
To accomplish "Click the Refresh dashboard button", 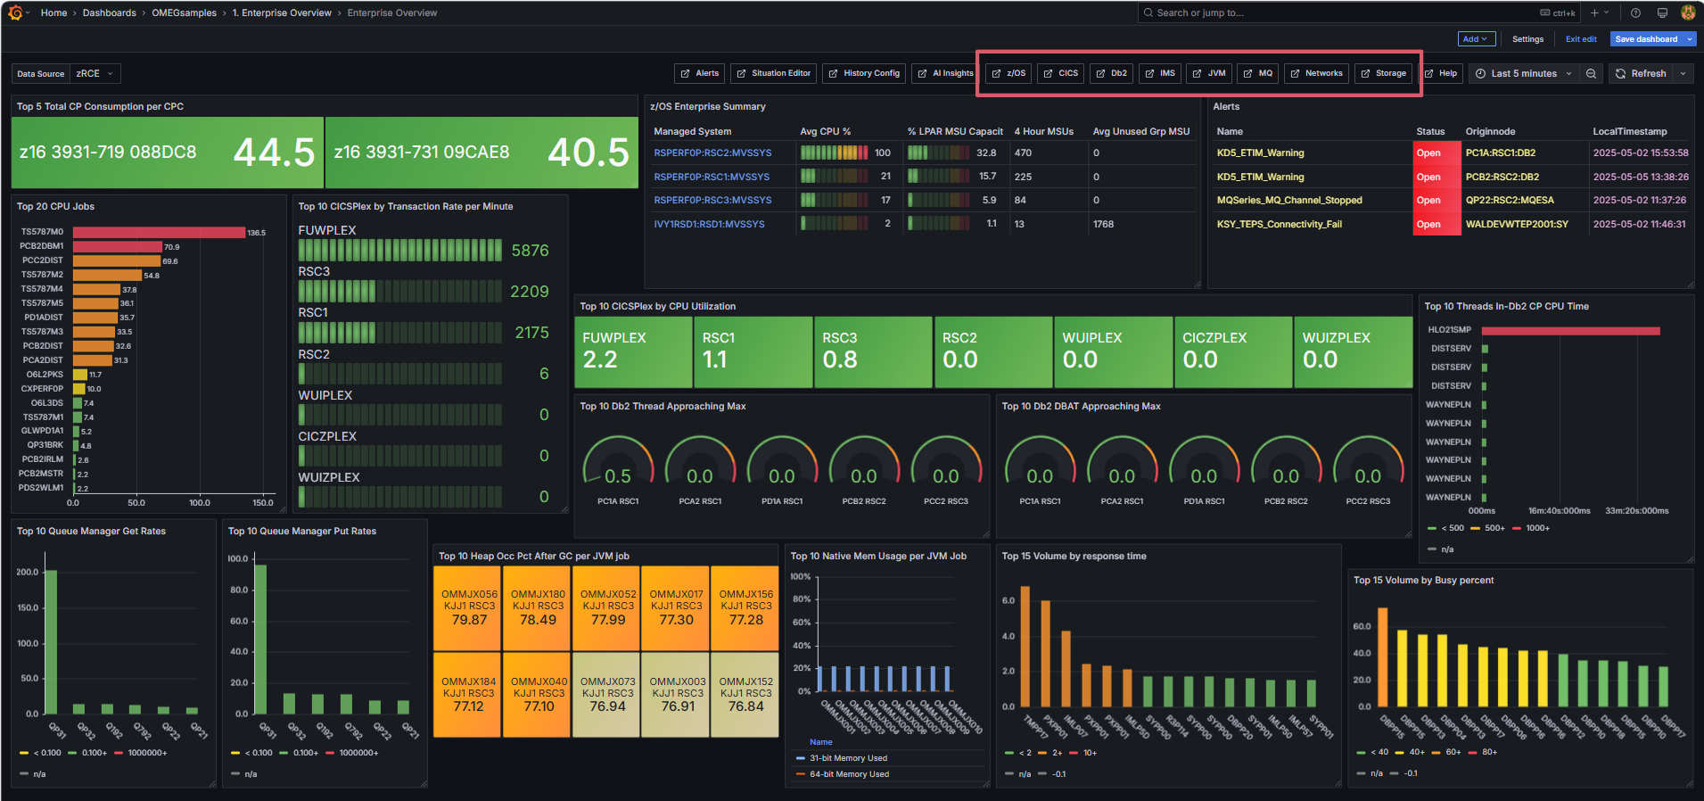I will click(1641, 74).
